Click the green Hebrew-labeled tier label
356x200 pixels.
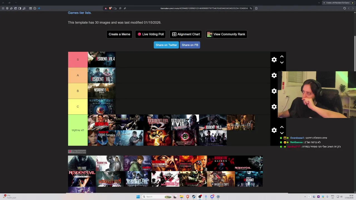pos(78,130)
